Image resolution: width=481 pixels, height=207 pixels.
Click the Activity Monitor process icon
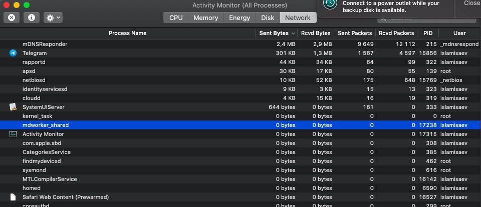click(x=13, y=134)
